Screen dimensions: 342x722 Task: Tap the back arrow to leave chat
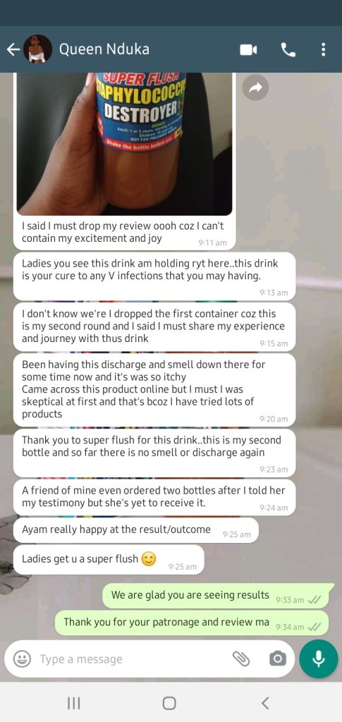click(x=13, y=49)
